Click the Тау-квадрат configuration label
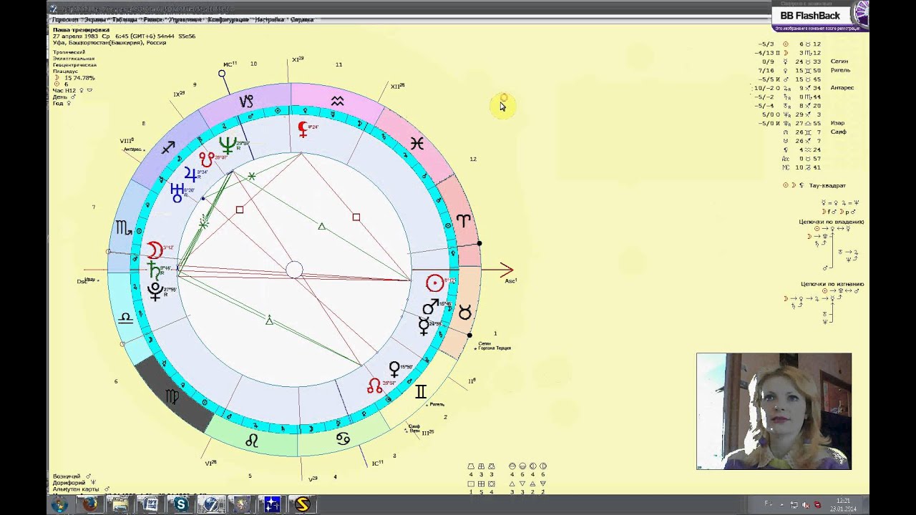The height and width of the screenshot is (515, 916). [x=827, y=185]
